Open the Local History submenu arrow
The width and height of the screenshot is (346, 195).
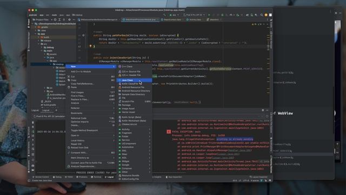pos(114,140)
